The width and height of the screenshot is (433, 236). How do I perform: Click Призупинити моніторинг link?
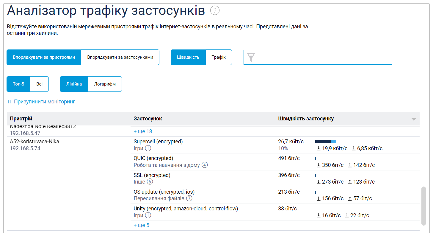45,102
